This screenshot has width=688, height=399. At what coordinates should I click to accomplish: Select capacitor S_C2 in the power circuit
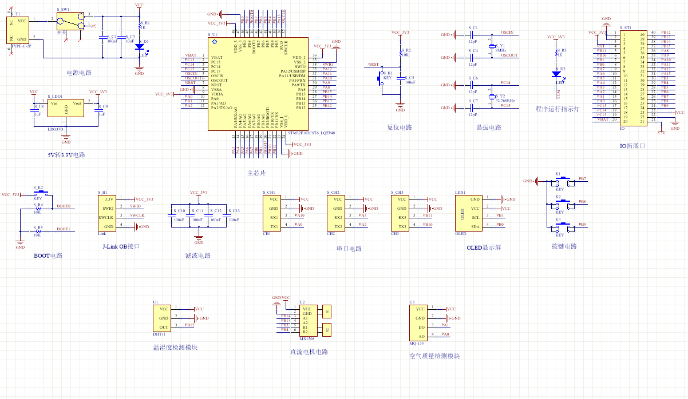coord(102,38)
